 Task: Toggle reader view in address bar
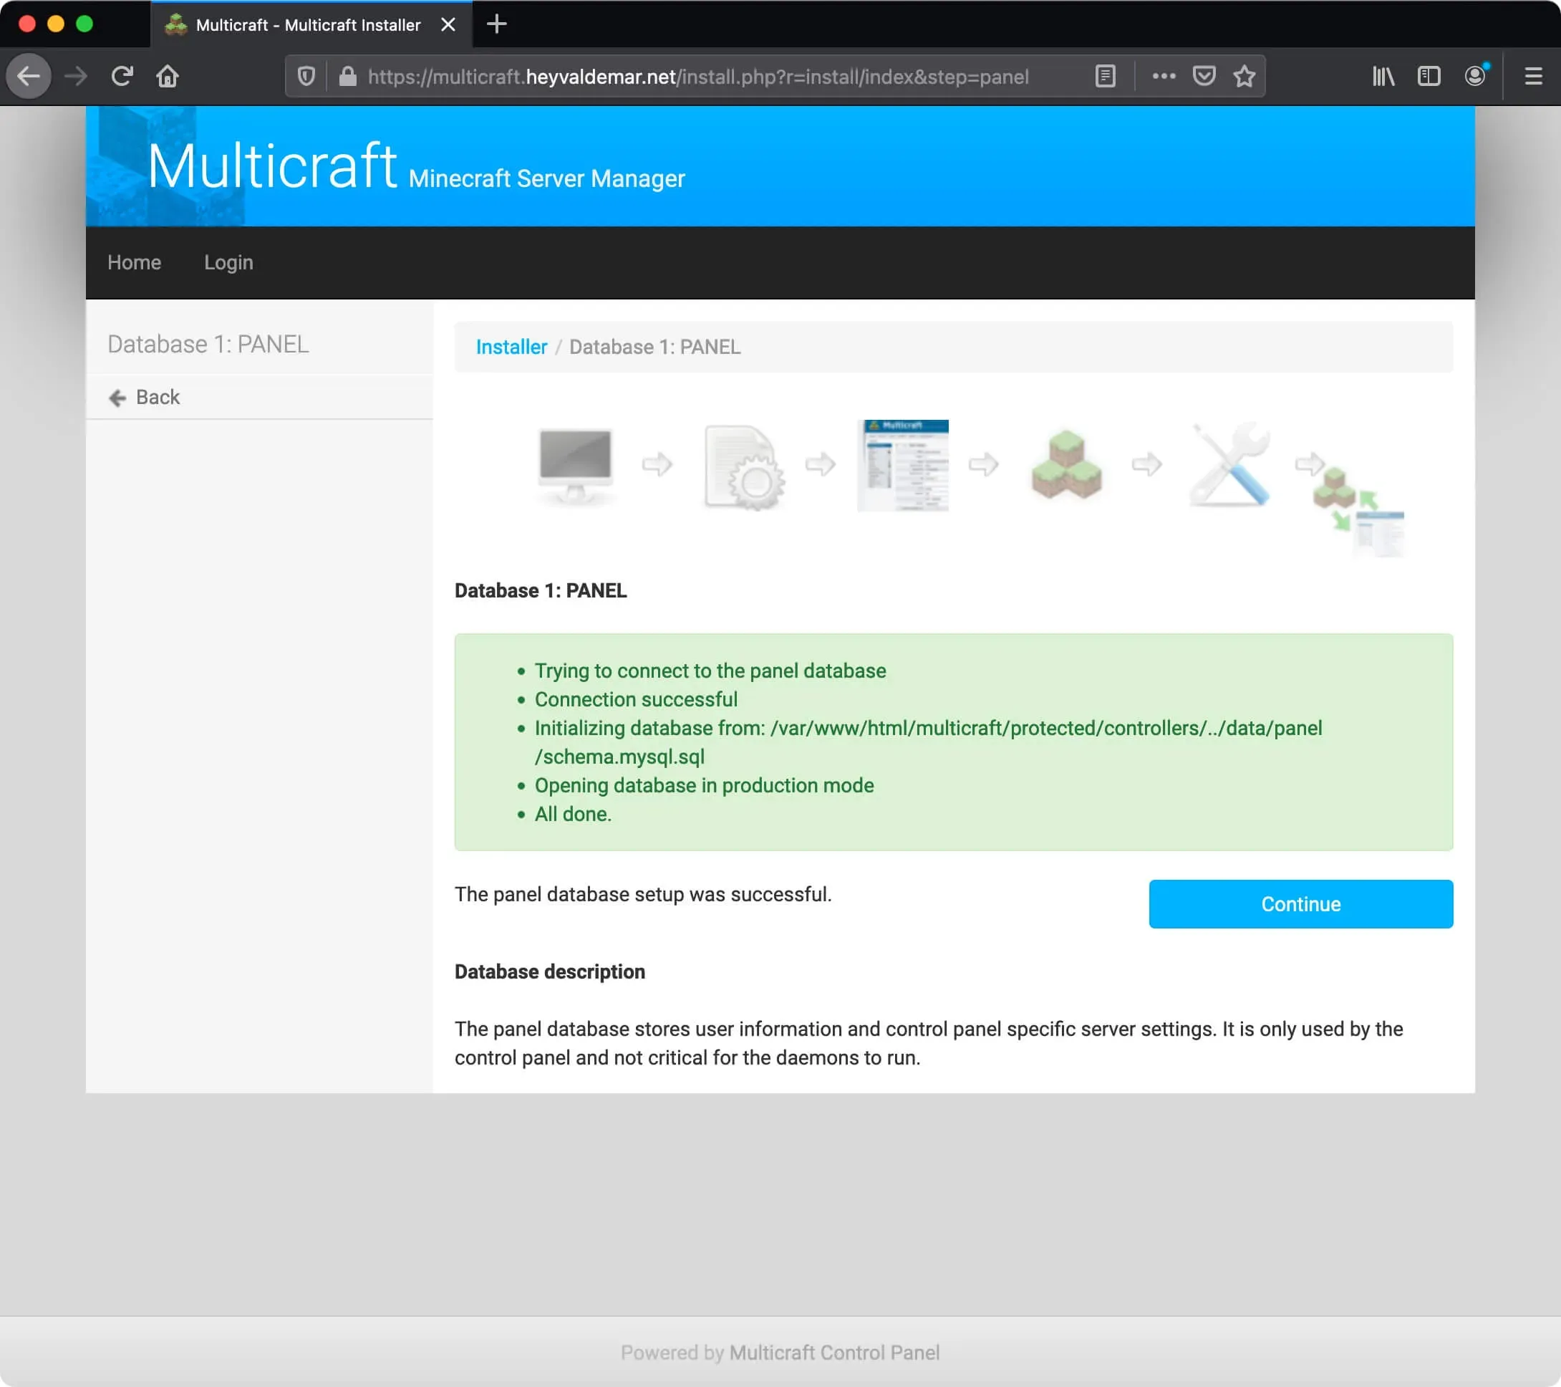coord(1105,77)
